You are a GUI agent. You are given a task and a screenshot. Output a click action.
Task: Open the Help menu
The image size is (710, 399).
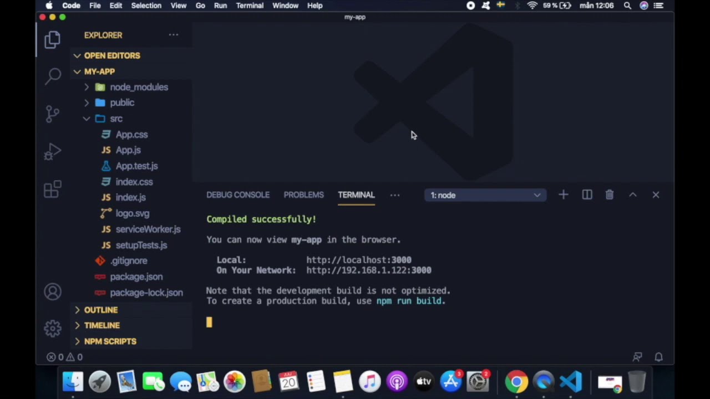click(315, 6)
